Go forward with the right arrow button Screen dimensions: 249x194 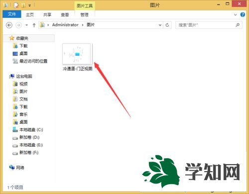(x=18, y=25)
